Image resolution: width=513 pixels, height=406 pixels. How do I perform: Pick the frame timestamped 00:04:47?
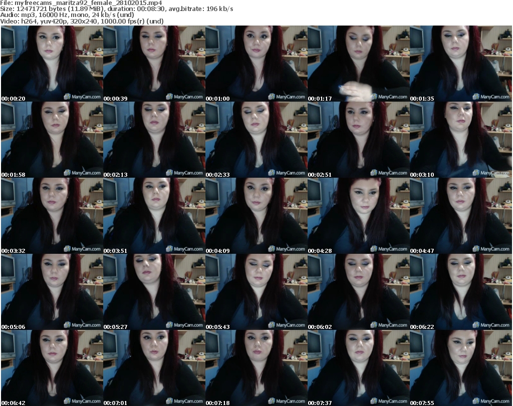tap(461, 216)
